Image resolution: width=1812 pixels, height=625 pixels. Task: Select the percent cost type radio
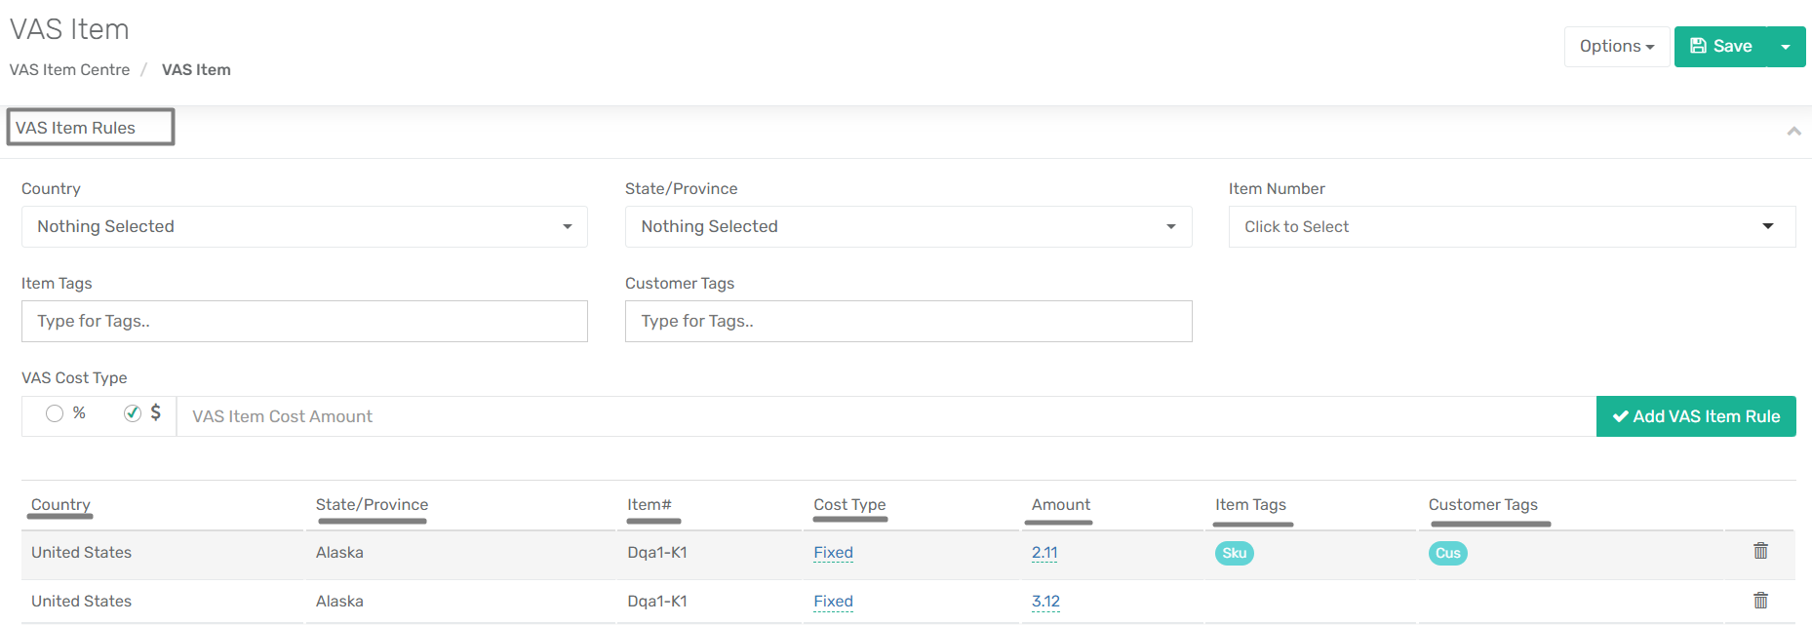(x=55, y=413)
